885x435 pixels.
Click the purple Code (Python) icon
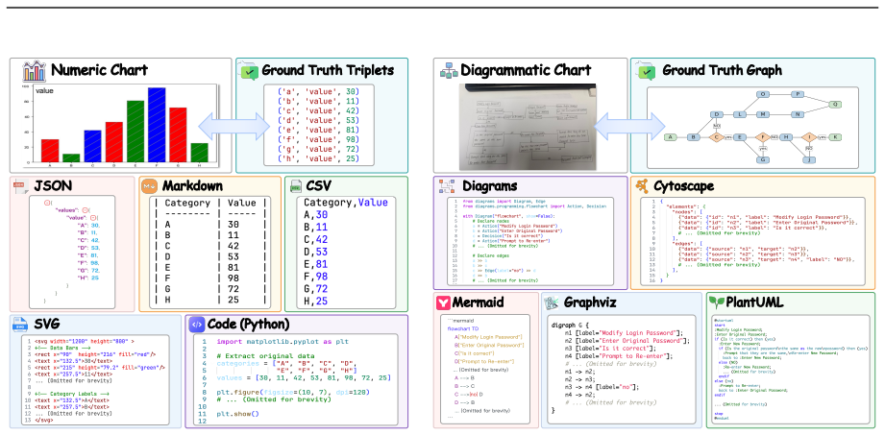[x=197, y=325]
